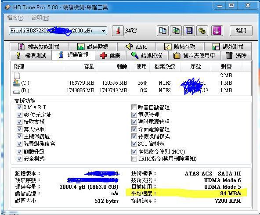Switch to 清除 tab
260x215 pixels.
point(236,55)
